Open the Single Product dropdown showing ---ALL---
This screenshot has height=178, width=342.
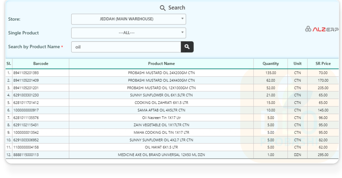129,33
